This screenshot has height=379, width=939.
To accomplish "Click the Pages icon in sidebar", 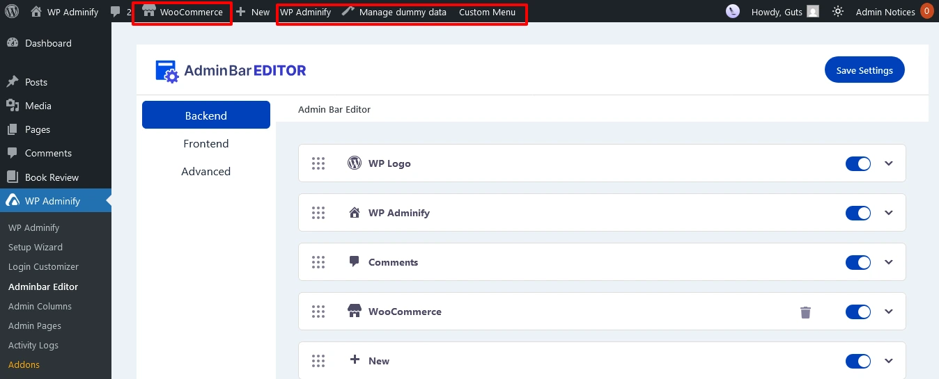I will coord(13,129).
